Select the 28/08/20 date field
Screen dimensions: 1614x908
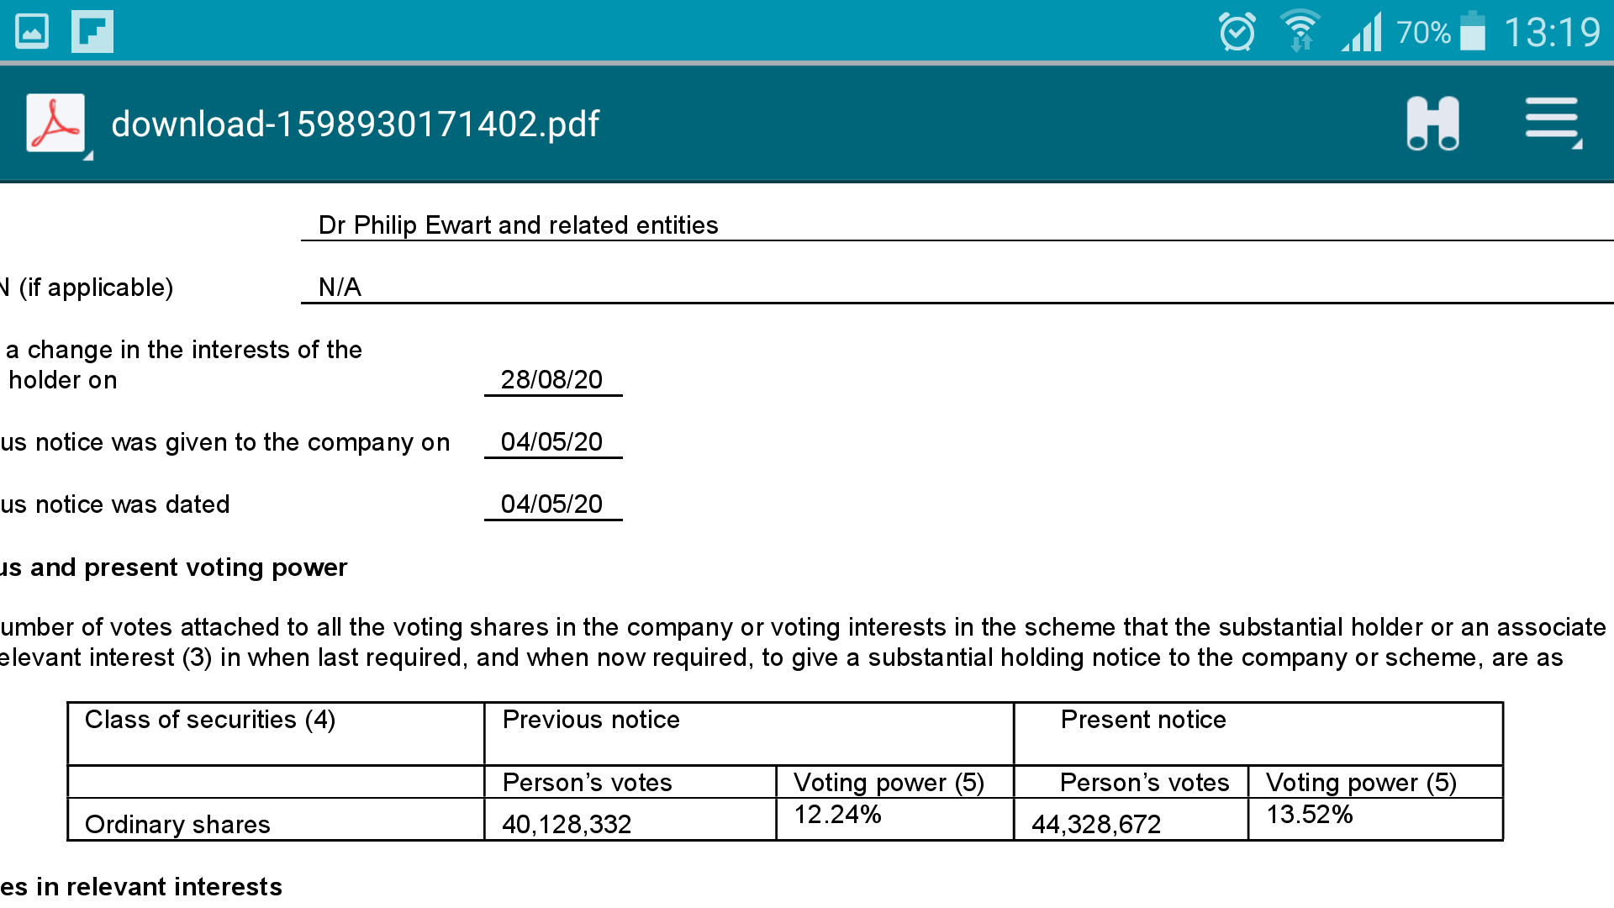click(552, 380)
